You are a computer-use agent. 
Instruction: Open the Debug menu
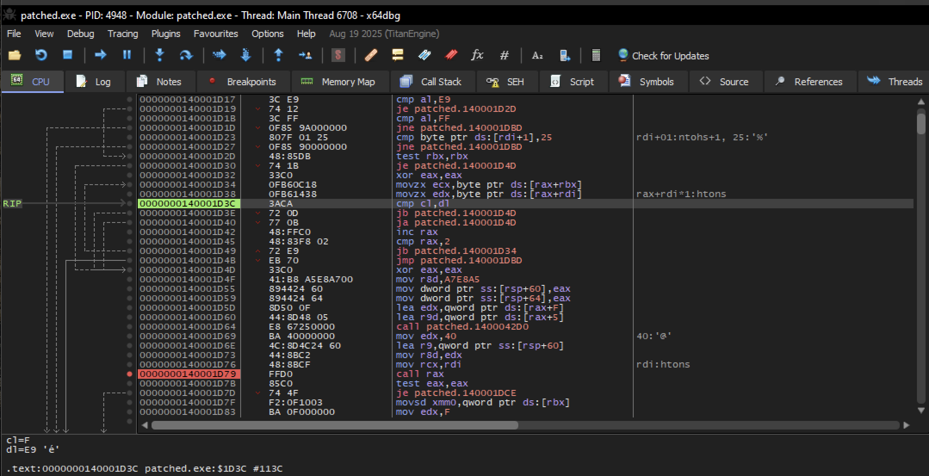pos(81,34)
